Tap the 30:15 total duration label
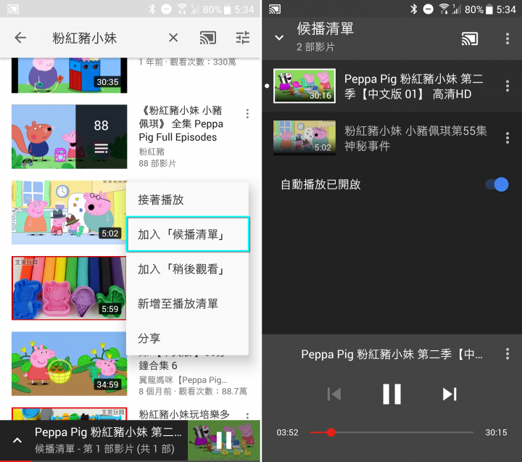This screenshot has width=522, height=462. tap(496, 432)
